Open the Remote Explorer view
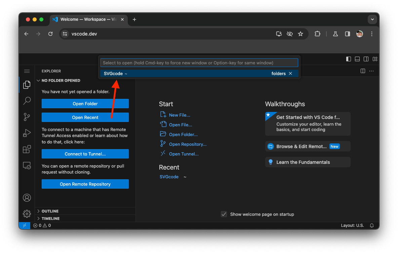 [27, 165]
